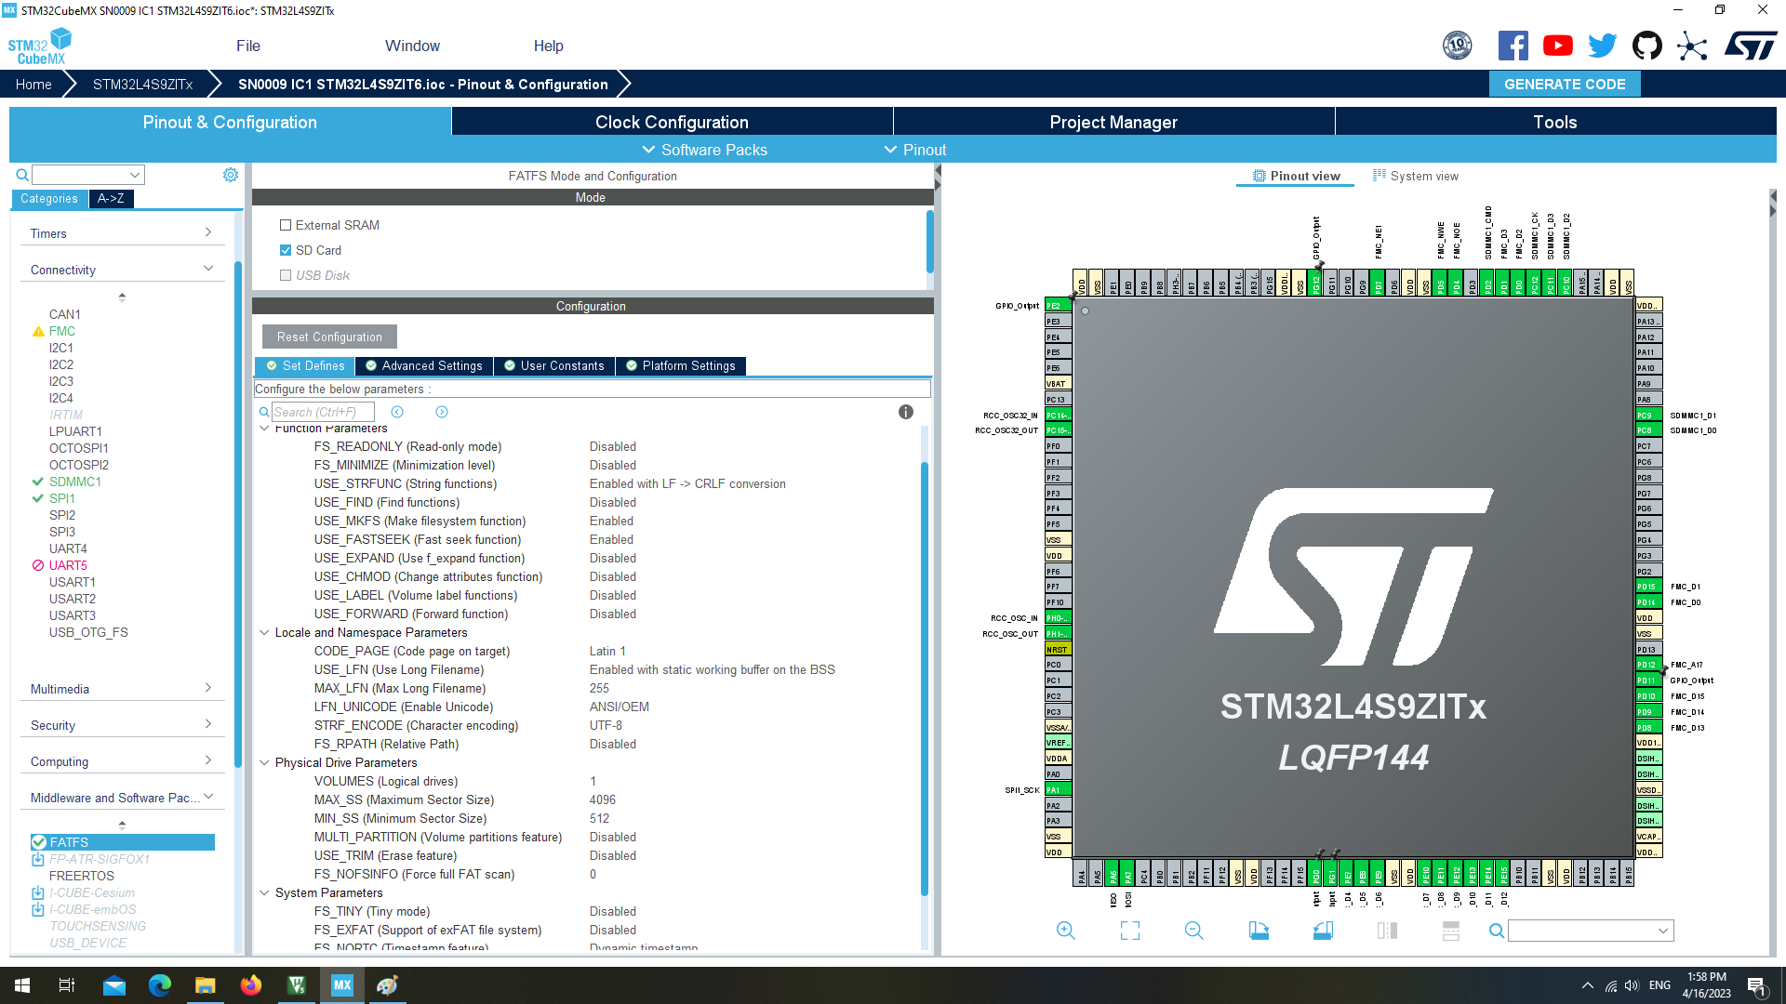
Task: Select the Zoom Out tool
Action: 1193,930
